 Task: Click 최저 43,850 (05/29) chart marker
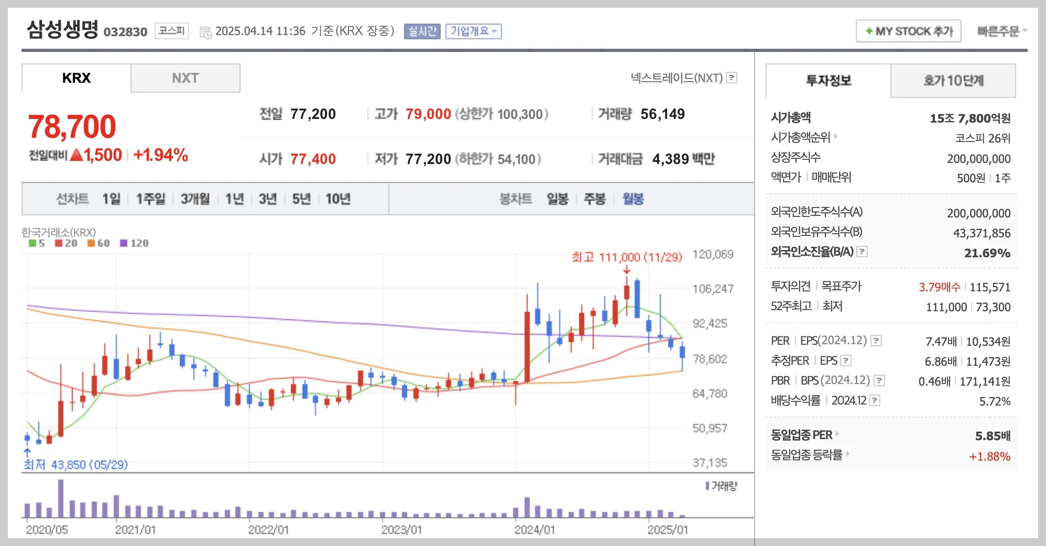75,465
